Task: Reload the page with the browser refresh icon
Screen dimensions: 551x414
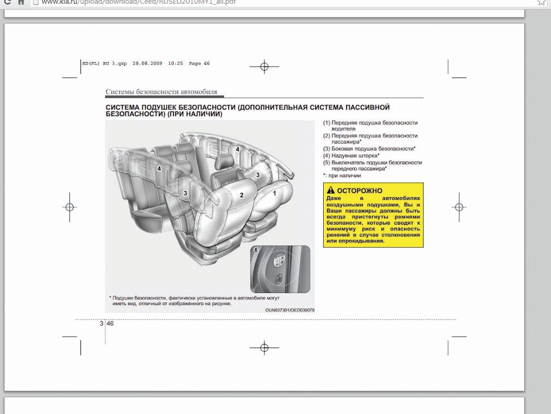Action: click(x=7, y=2)
